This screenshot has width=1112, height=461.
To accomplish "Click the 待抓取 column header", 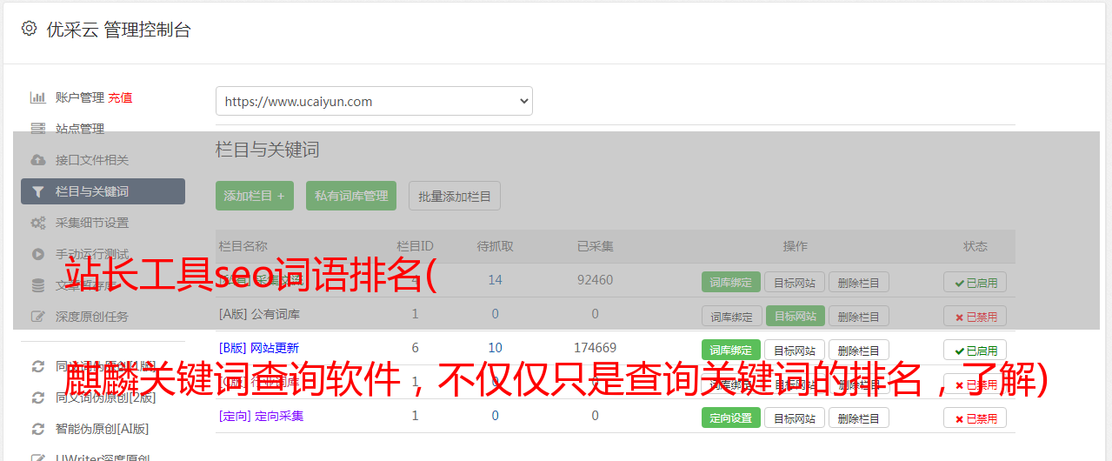I will [x=496, y=246].
